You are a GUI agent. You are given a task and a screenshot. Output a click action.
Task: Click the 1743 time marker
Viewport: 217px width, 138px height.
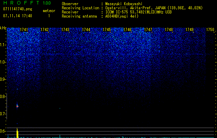[65, 30]
